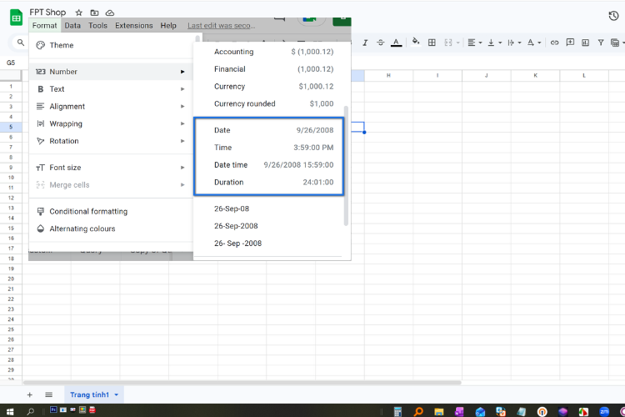Screen dimensions: 625x417
Task: Open the text wrapping dropdown
Action: point(514,43)
